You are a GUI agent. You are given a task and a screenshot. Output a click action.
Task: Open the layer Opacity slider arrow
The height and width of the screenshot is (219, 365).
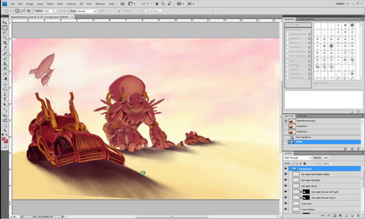(x=332, y=158)
